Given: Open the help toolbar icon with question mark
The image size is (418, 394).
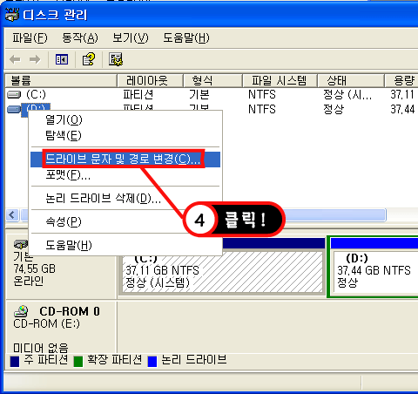Looking at the screenshot, I should click(x=89, y=59).
